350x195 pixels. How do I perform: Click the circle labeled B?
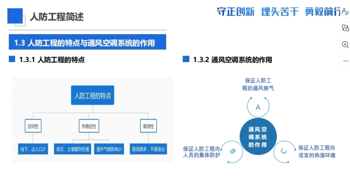233,150
